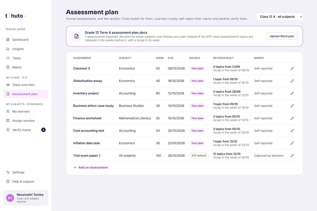Click '12 topics from 12/10' revision text
The image size is (317, 211).
227,154
